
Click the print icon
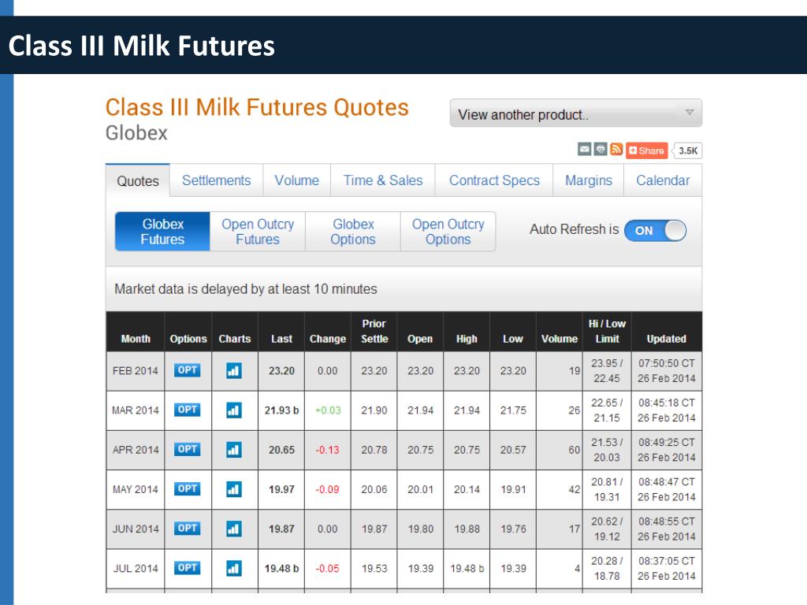click(600, 149)
